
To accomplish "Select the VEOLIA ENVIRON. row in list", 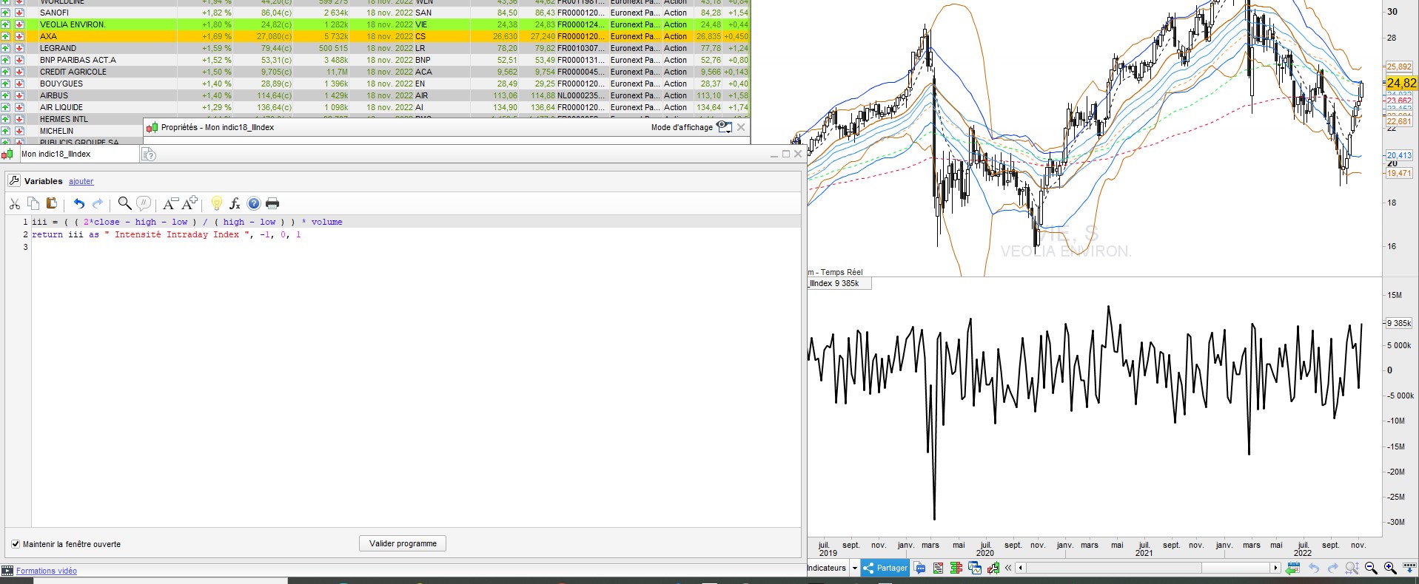I will (x=73, y=24).
